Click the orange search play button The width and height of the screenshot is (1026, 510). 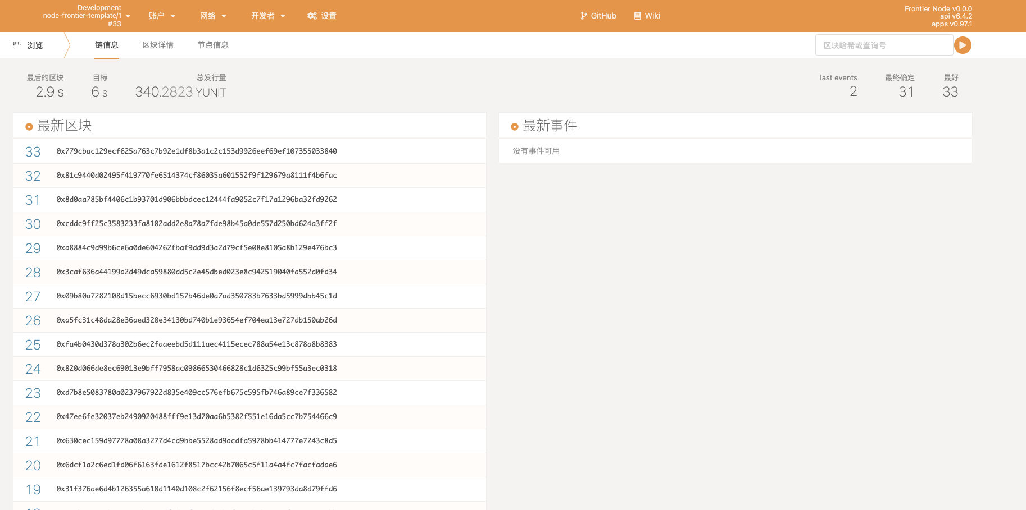coord(963,45)
